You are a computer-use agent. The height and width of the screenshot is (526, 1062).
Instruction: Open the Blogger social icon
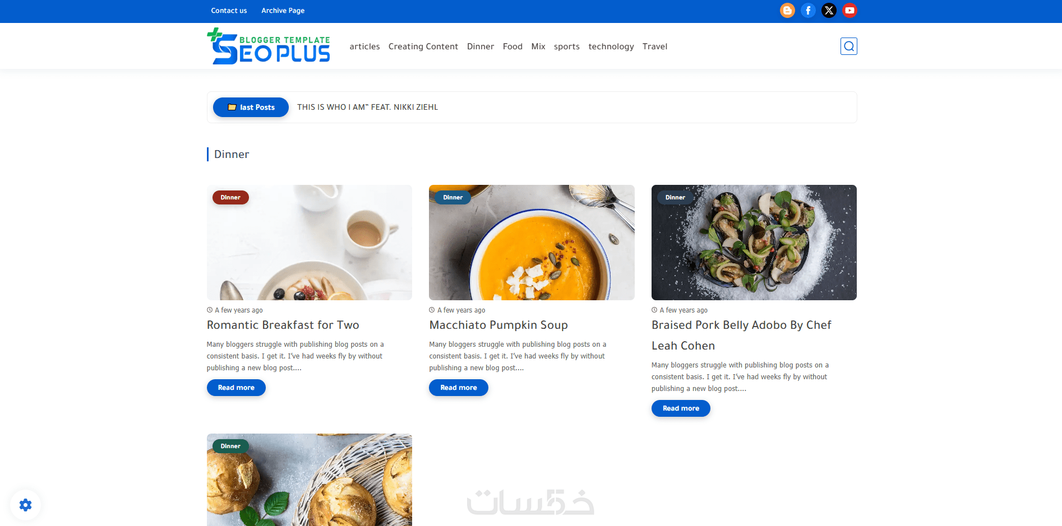tap(787, 11)
